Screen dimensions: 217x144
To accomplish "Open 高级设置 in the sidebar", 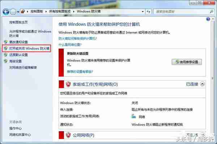I will (15, 61).
